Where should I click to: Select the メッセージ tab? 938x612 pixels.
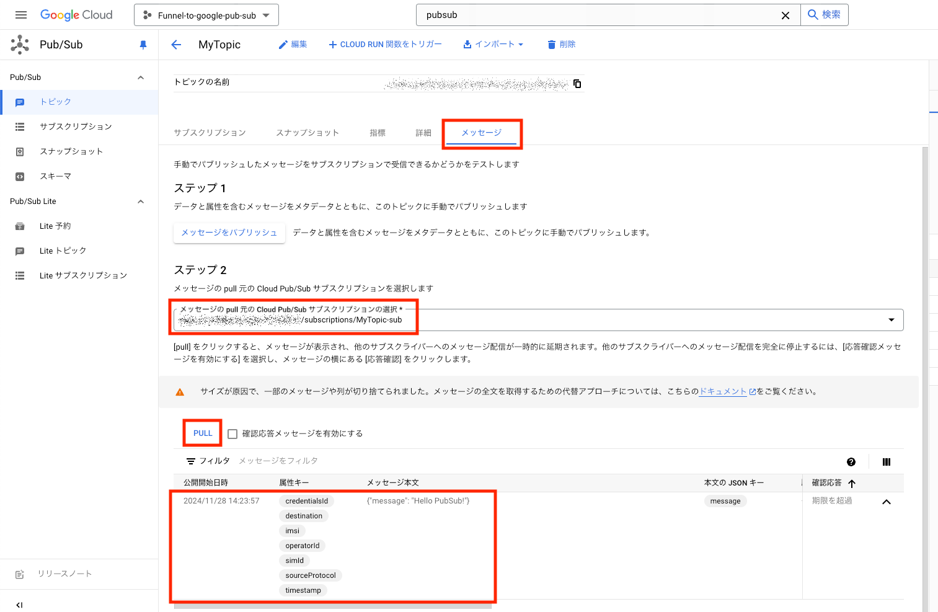pyautogui.click(x=482, y=133)
